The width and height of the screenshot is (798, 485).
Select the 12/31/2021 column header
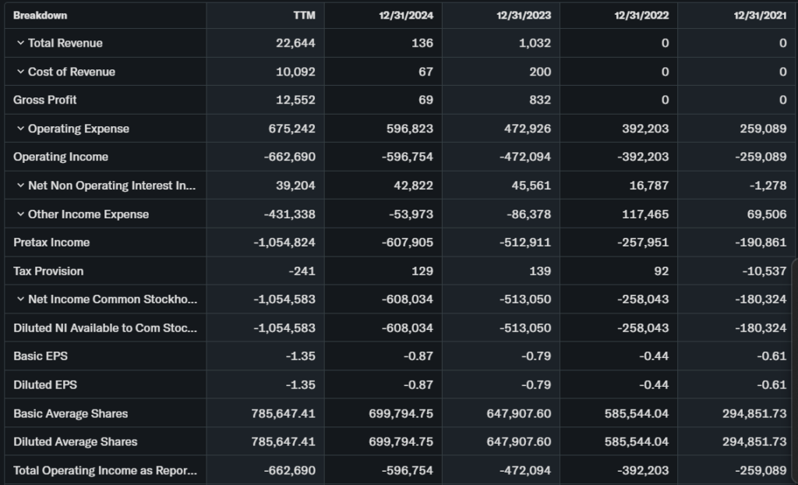coord(761,15)
